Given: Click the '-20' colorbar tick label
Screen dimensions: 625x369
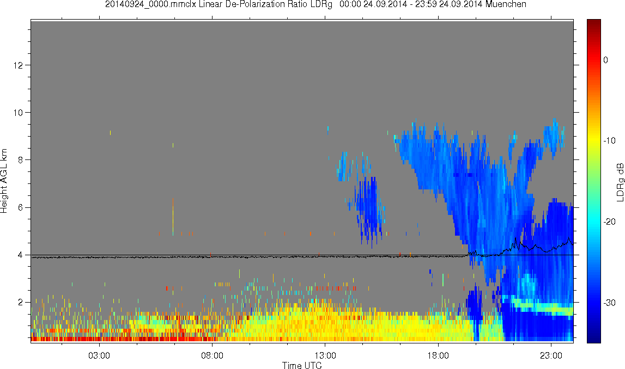Looking at the screenshot, I should pyautogui.click(x=609, y=222).
